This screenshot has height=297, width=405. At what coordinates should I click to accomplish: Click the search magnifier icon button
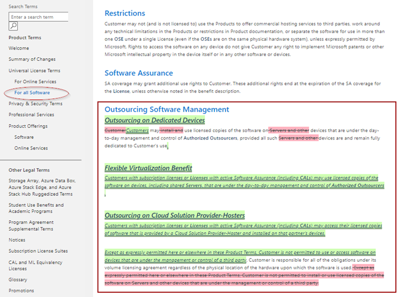pyautogui.click(x=13, y=26)
